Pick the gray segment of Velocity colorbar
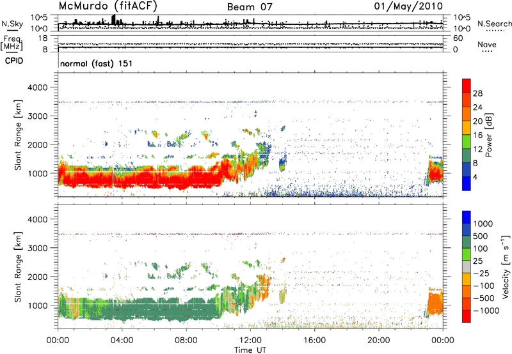This screenshot has height=354, width=512. pos(467,266)
